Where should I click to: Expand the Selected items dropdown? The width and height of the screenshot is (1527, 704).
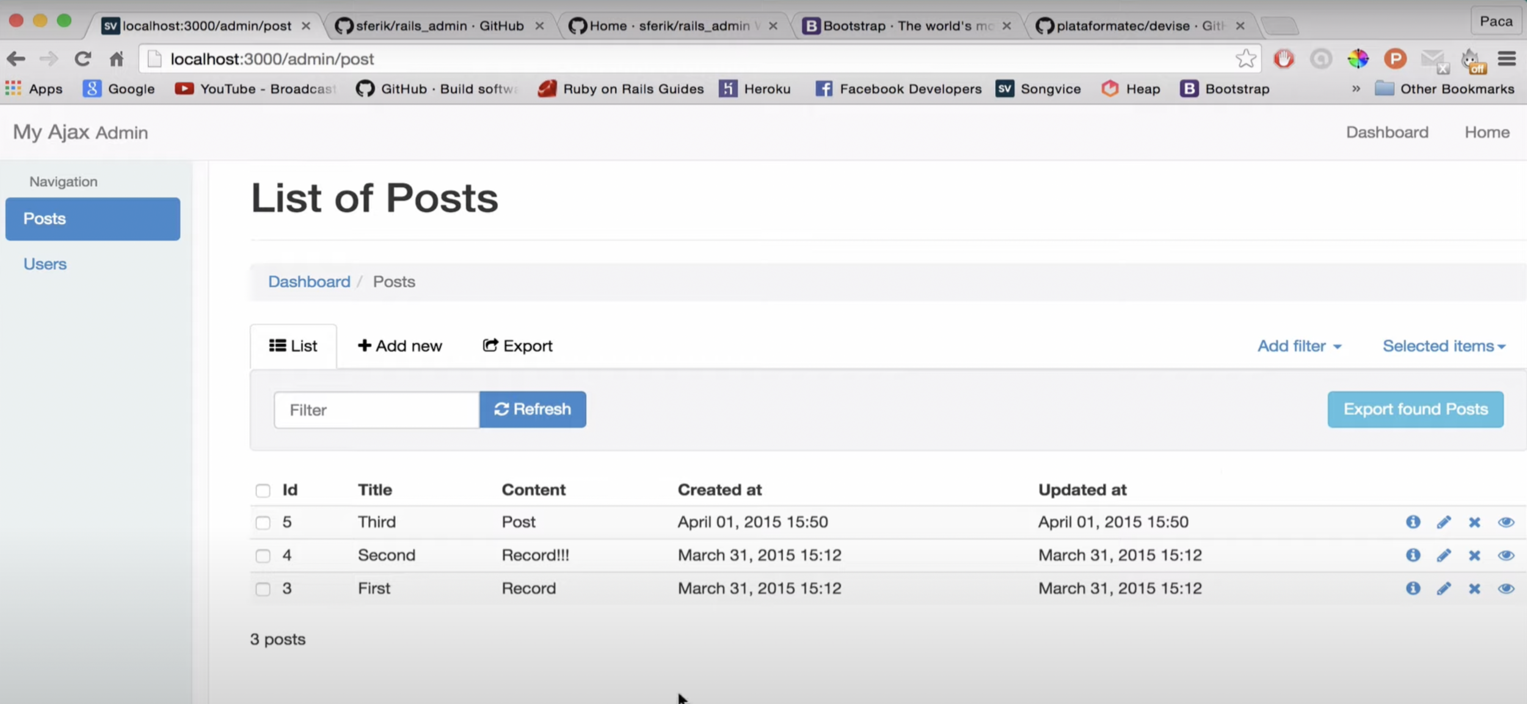[x=1443, y=346]
